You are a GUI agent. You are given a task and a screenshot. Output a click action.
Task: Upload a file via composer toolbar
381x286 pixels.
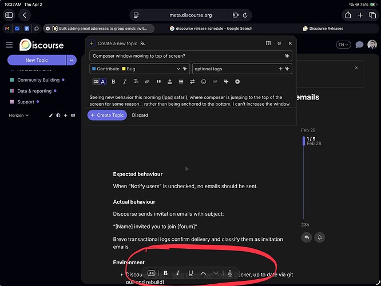click(170, 82)
